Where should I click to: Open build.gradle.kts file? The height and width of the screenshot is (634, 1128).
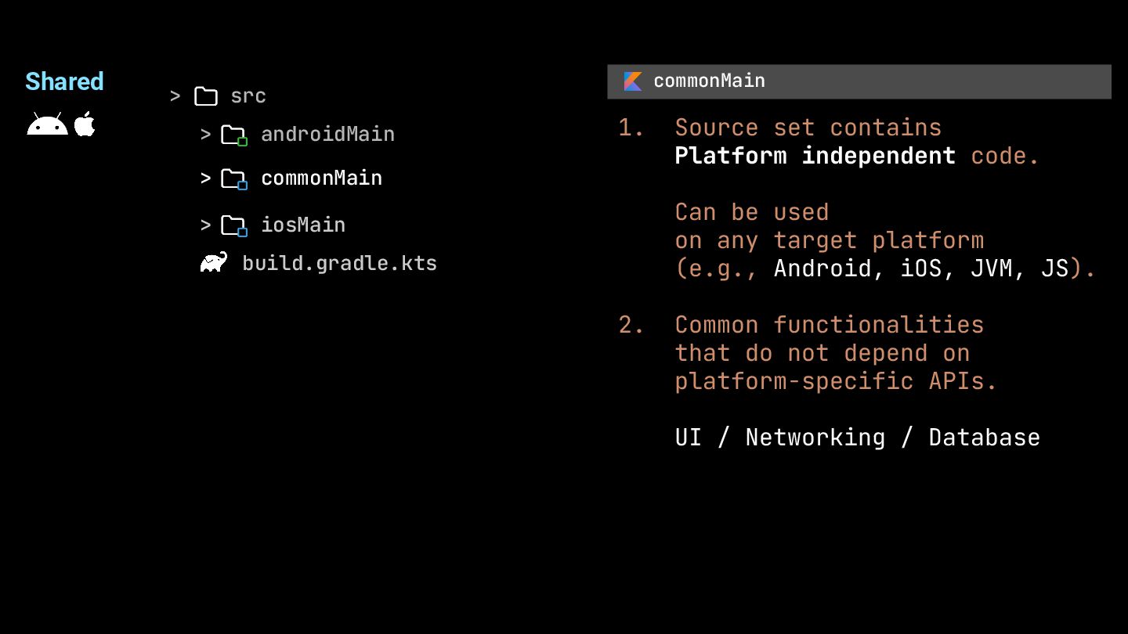click(x=339, y=263)
